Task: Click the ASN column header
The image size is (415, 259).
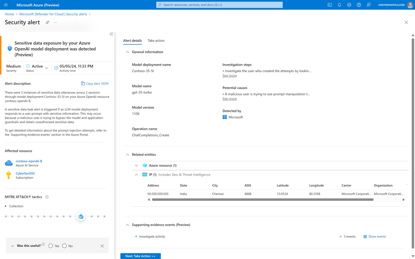Action: click(248, 186)
